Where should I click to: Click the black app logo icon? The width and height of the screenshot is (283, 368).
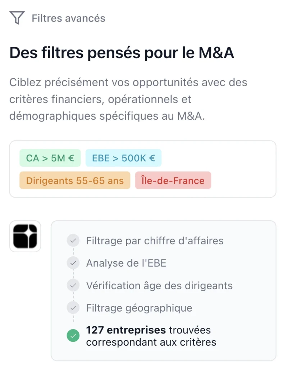coord(25,236)
